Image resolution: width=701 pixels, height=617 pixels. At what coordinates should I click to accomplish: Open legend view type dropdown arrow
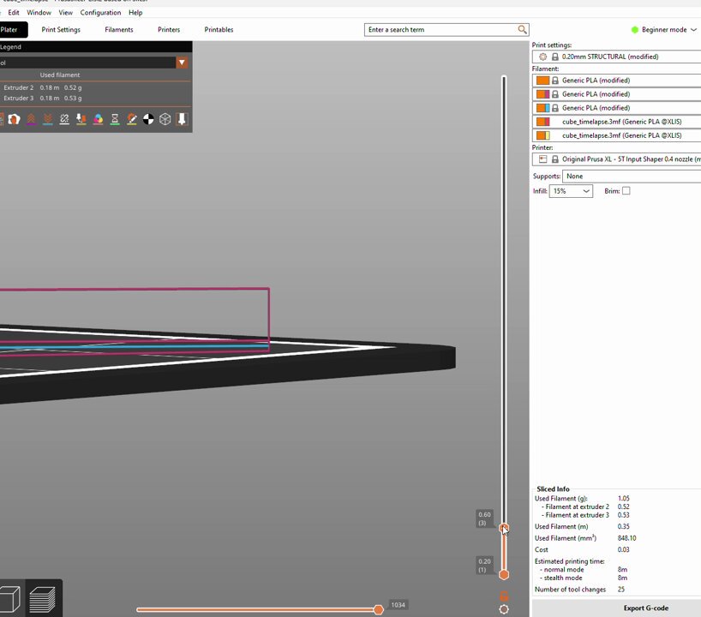tap(182, 63)
